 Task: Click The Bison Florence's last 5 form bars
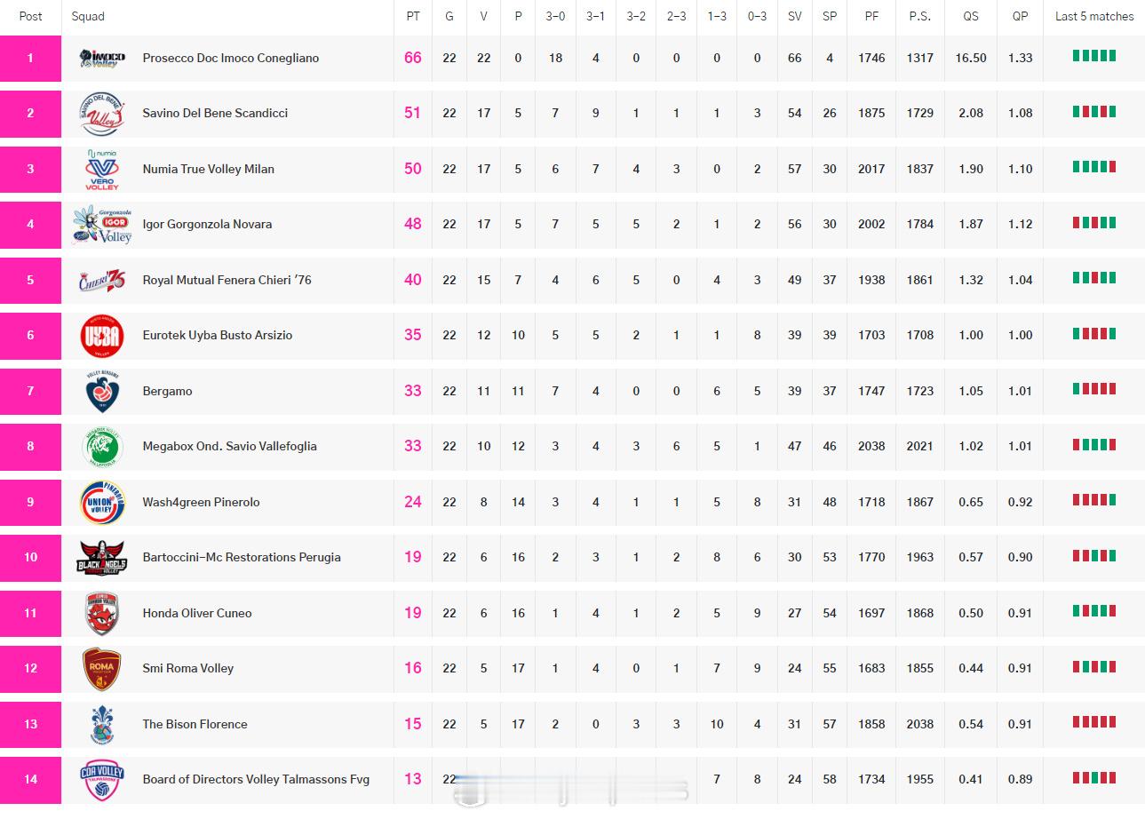pos(1094,722)
